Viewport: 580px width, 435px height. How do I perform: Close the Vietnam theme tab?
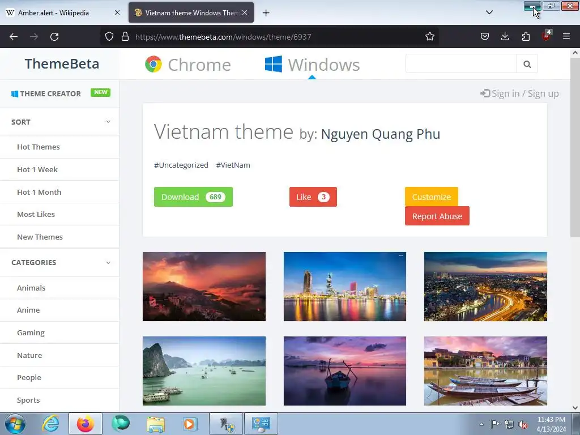pyautogui.click(x=245, y=12)
